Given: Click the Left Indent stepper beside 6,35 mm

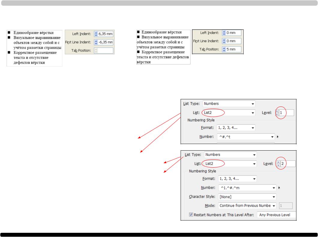Looking at the screenshot, I should (96, 34).
